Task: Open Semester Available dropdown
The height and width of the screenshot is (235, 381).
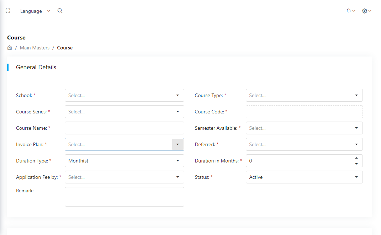Action: [x=304, y=128]
